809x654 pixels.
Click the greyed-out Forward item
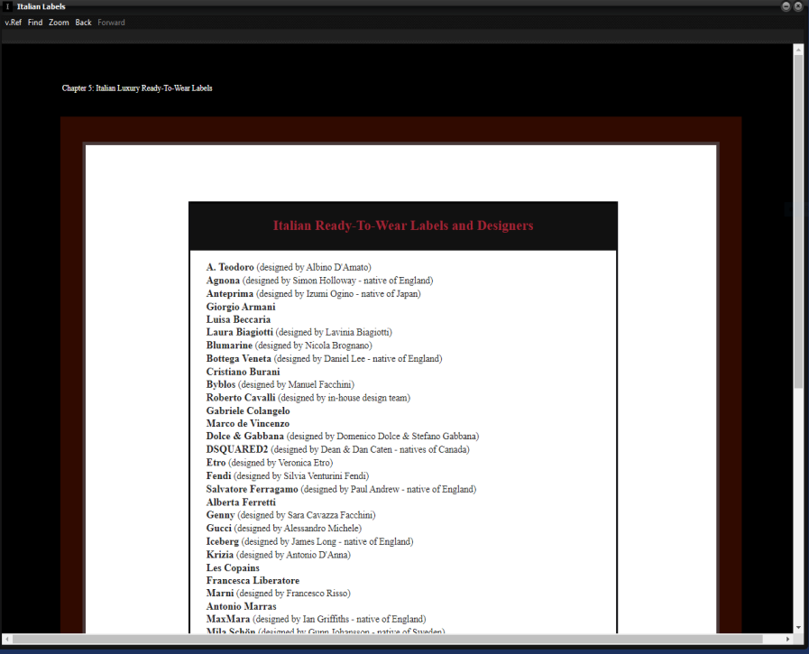click(x=111, y=23)
